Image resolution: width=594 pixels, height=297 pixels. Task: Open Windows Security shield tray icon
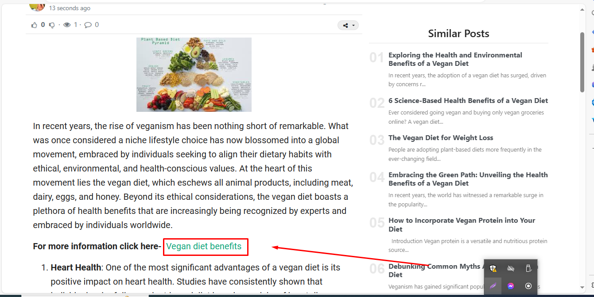click(x=493, y=268)
